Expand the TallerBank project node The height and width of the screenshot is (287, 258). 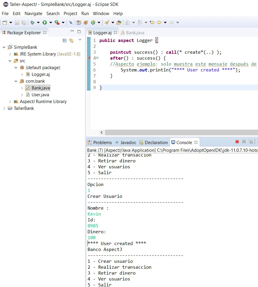[x=4, y=108]
